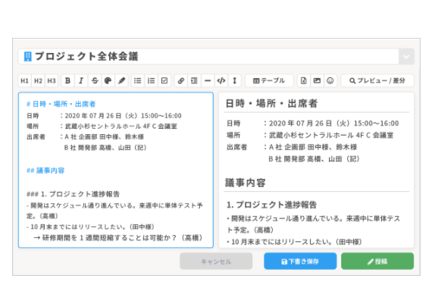Open プレビュー / 差分 preview toggle
Image resolution: width=435 pixels, height=285 pixels.
(x=377, y=81)
